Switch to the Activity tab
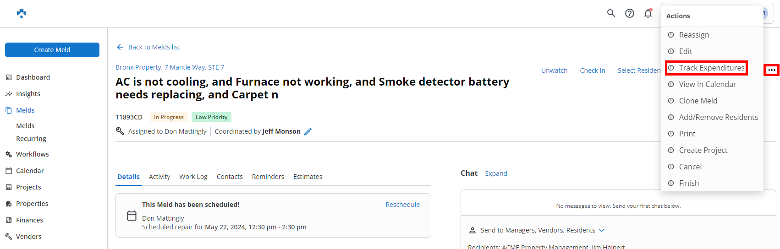Viewport: 780px width, 249px height. [159, 177]
